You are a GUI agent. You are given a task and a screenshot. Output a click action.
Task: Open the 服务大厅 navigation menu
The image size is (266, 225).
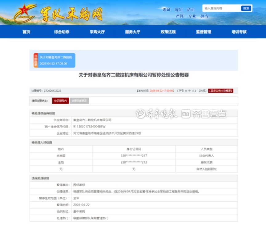click(x=132, y=32)
